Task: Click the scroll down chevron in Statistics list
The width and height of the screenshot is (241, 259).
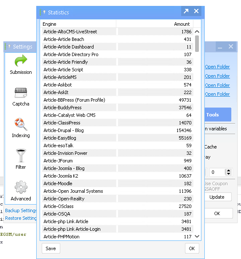Action: coord(197,236)
